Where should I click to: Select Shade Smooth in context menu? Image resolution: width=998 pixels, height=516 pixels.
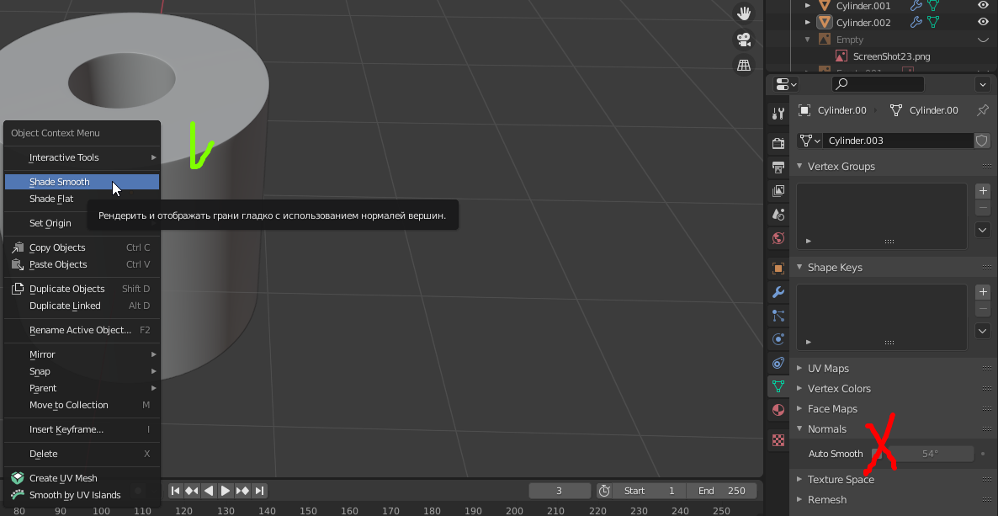coord(82,182)
